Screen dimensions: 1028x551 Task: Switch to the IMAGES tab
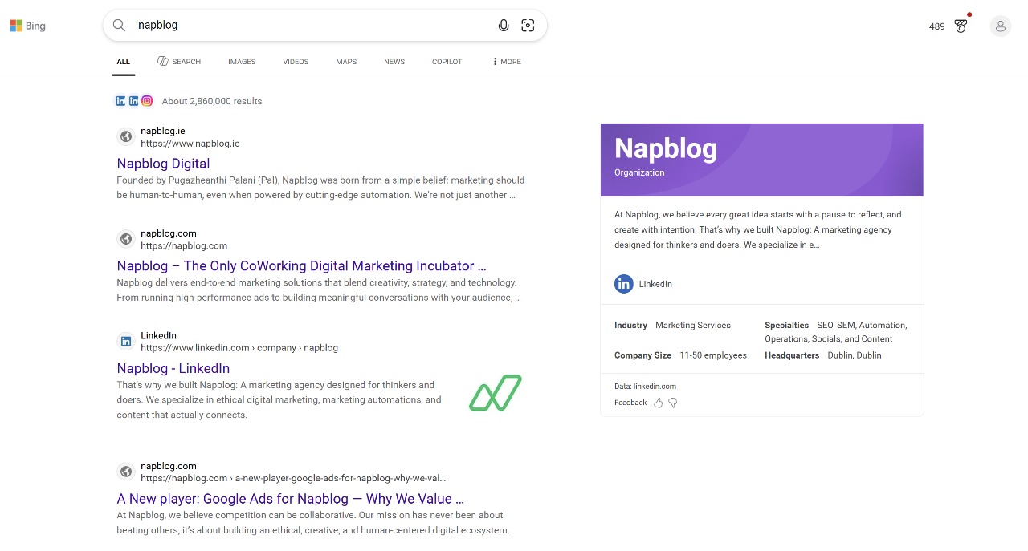(242, 61)
